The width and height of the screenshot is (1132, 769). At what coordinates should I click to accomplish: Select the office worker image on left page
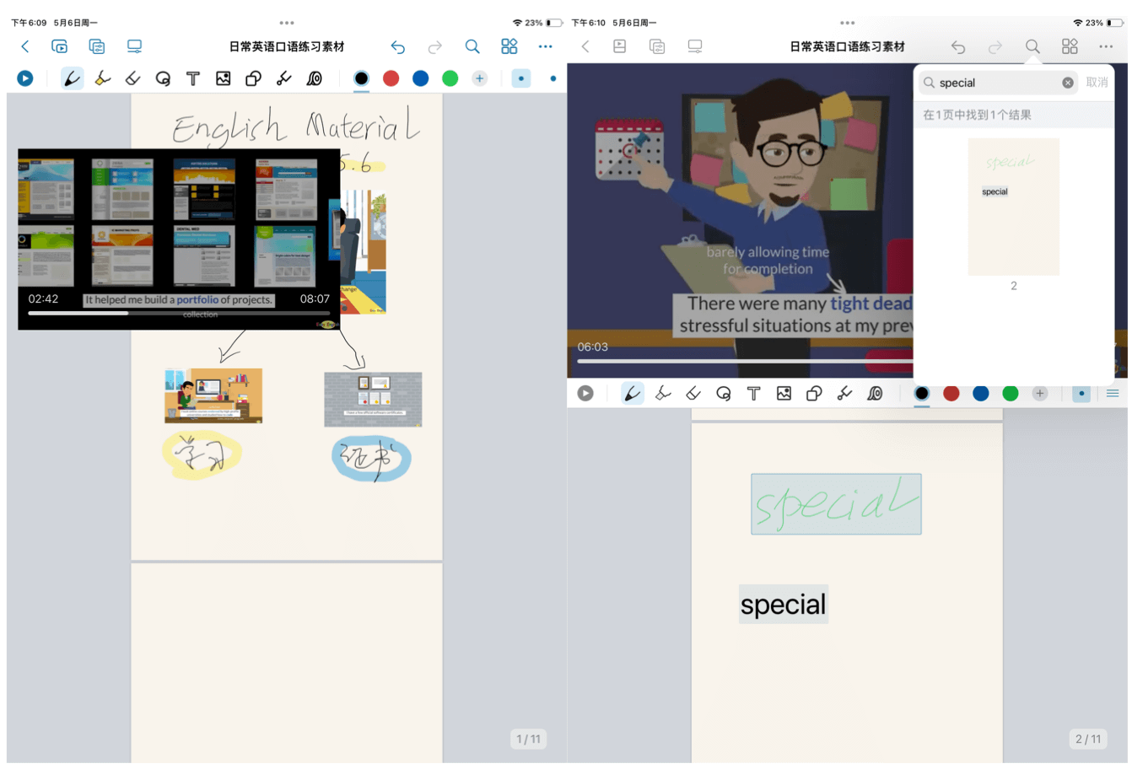coord(213,395)
